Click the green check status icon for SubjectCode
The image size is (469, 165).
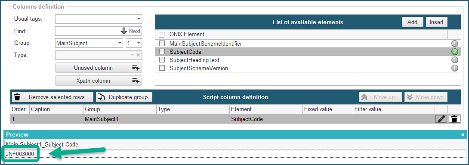[455, 52]
